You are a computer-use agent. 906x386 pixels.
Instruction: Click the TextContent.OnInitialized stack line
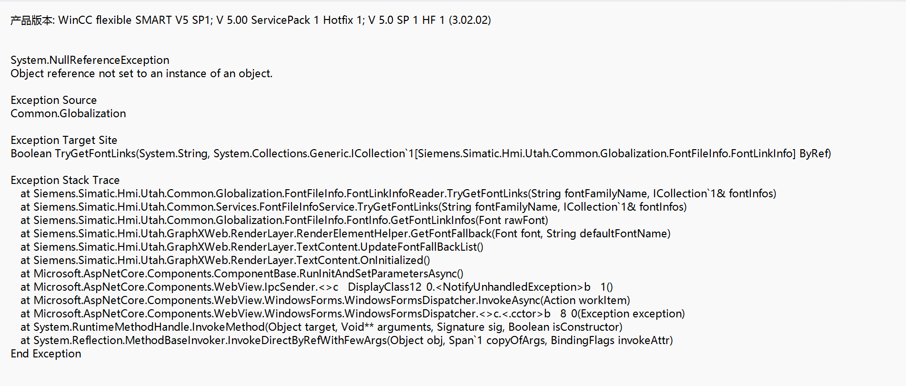225,260
